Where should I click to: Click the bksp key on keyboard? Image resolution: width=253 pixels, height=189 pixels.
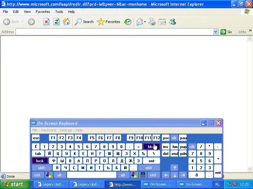pyautogui.click(x=151, y=146)
